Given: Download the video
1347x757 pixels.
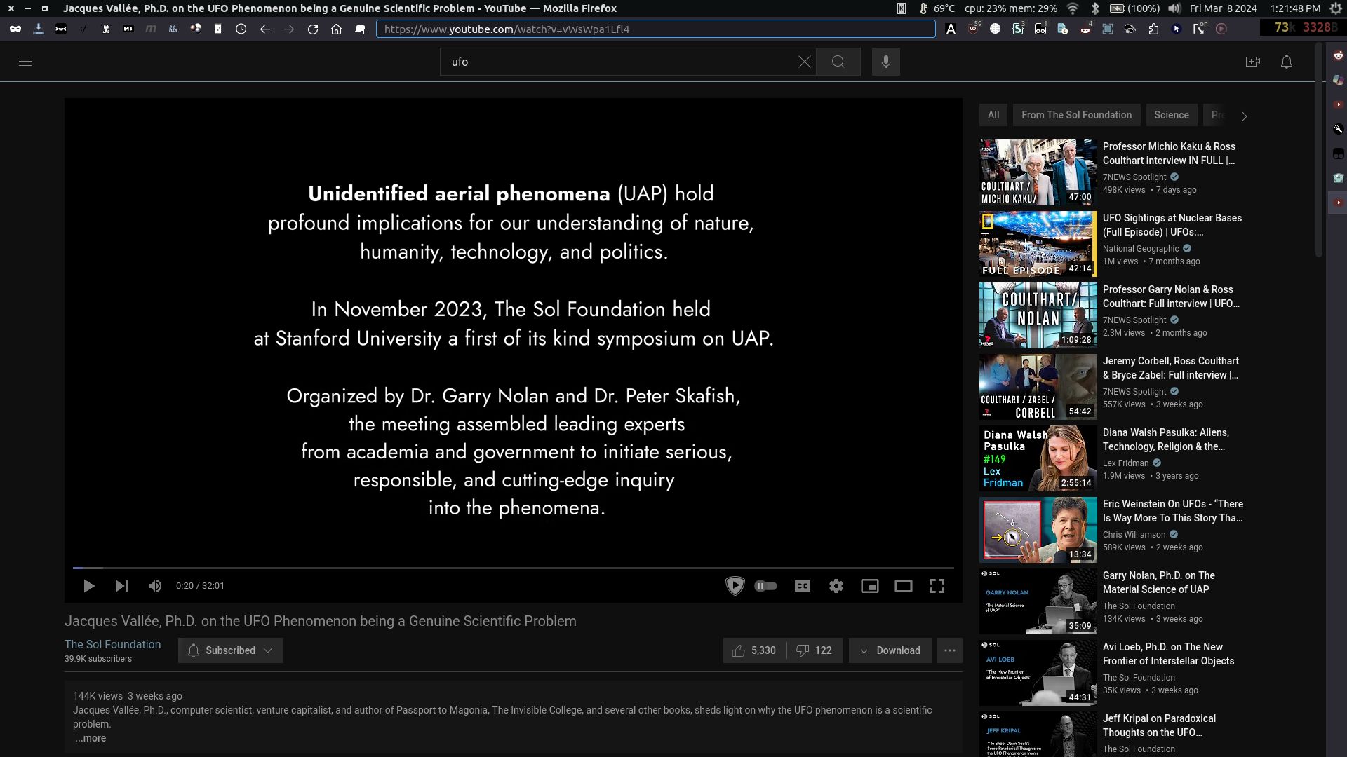Looking at the screenshot, I should point(890,650).
